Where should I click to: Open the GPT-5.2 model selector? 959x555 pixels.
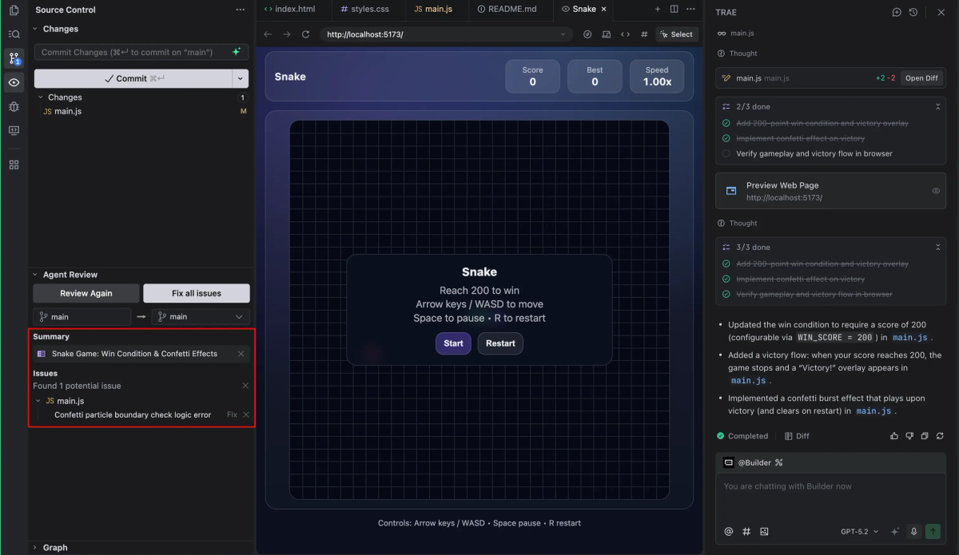click(859, 531)
